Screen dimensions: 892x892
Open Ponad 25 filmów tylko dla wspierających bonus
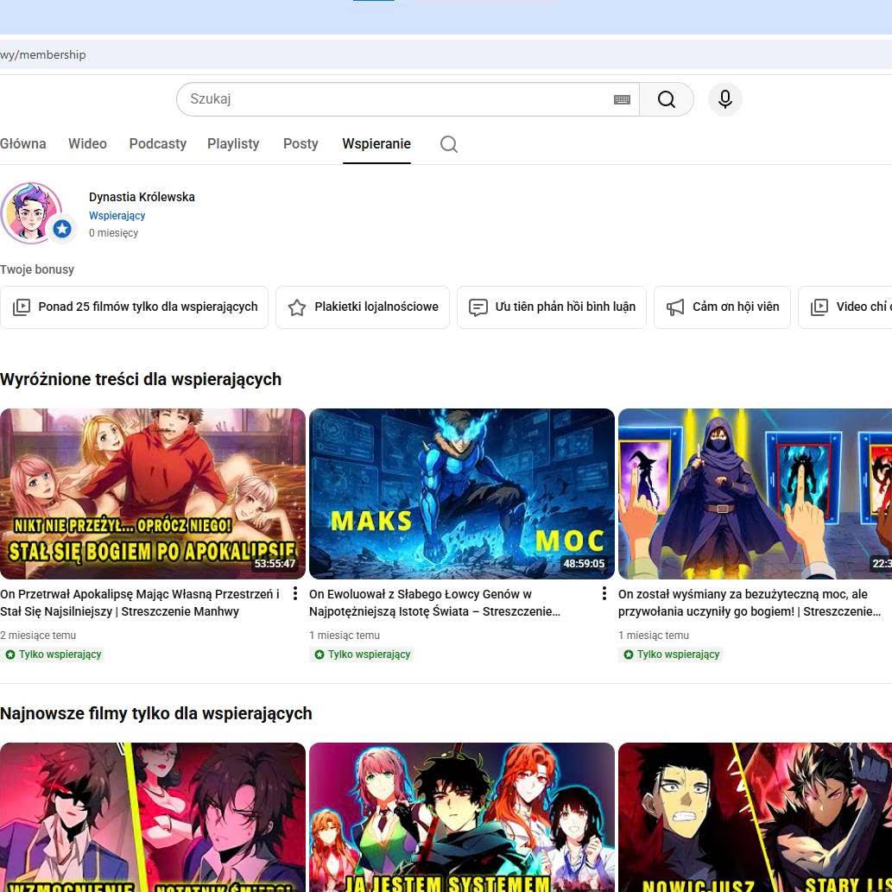(134, 307)
